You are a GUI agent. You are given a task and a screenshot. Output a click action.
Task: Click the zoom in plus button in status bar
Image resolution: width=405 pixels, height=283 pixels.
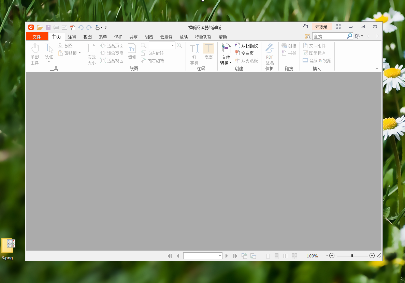372,256
